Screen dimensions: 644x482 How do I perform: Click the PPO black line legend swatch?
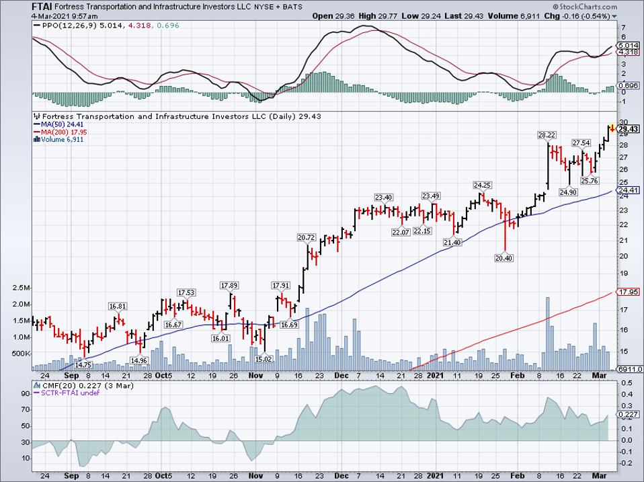click(x=36, y=26)
